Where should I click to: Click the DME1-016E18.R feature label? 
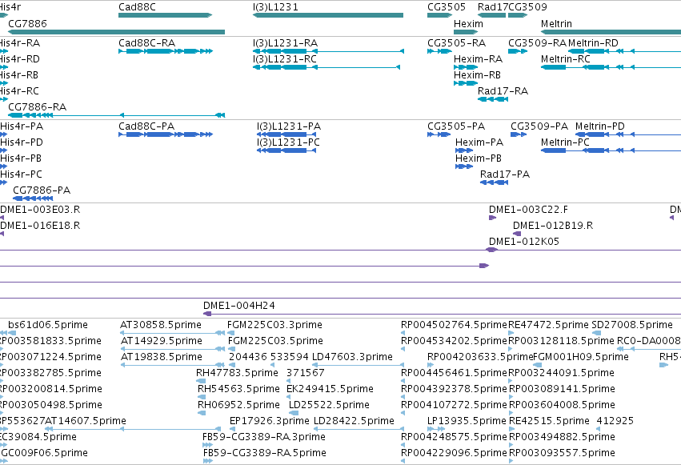(x=40, y=226)
